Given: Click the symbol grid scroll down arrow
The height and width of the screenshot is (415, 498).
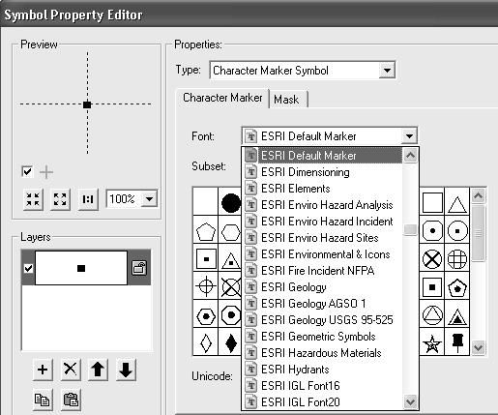Looking at the screenshot, I should click(479, 347).
